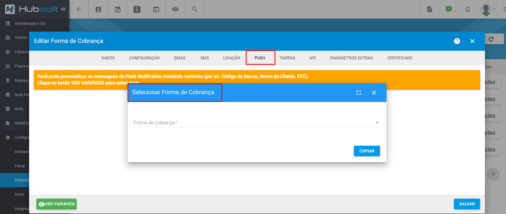506x214 pixels.
Task: Switch to the TARIFAS tab
Action: pos(287,58)
